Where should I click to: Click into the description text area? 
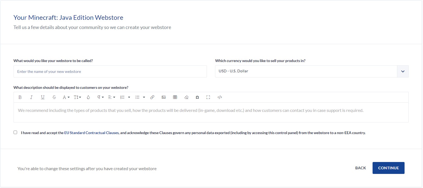pyautogui.click(x=211, y=112)
